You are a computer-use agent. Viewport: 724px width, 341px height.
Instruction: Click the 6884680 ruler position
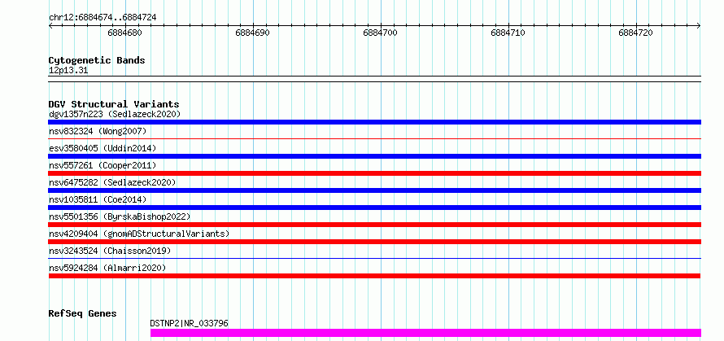click(124, 33)
